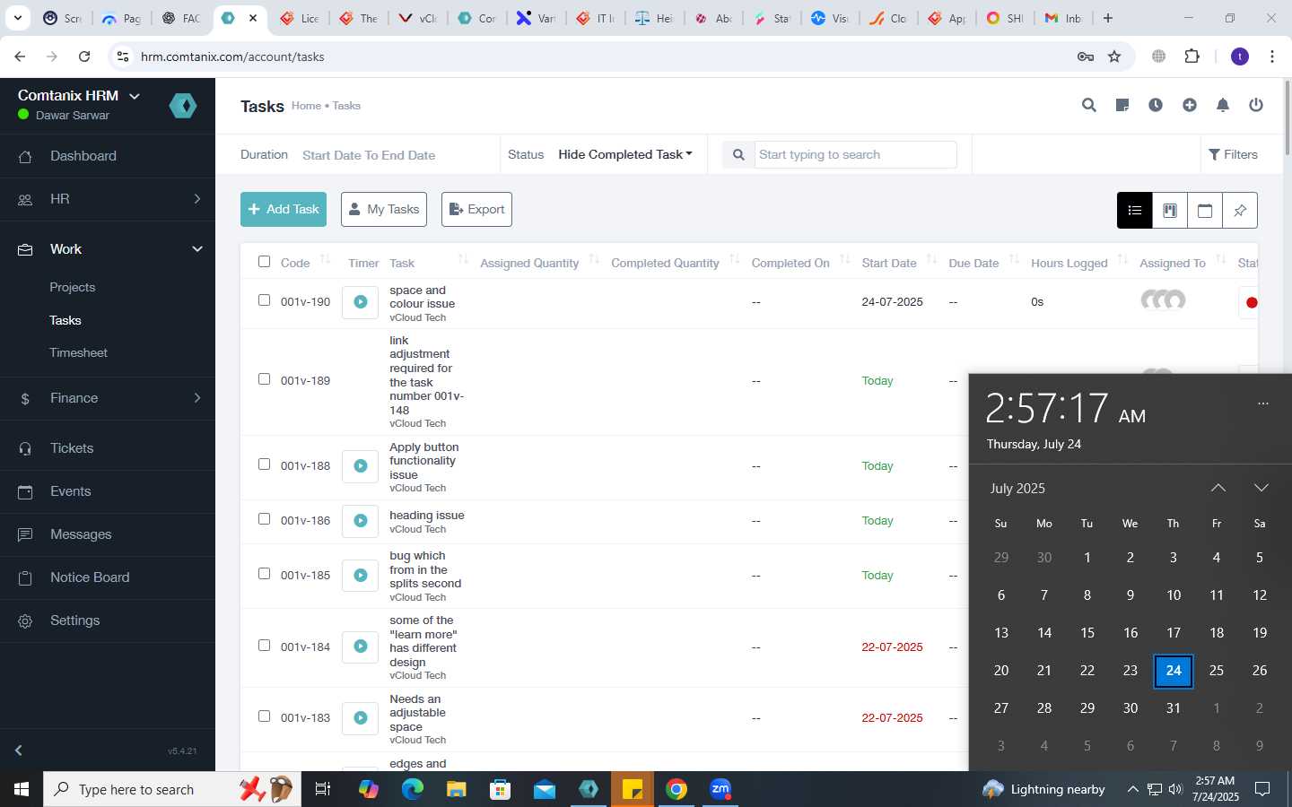Click the logout power icon
Viewport: 1292px width, 807px height.
[x=1256, y=105]
